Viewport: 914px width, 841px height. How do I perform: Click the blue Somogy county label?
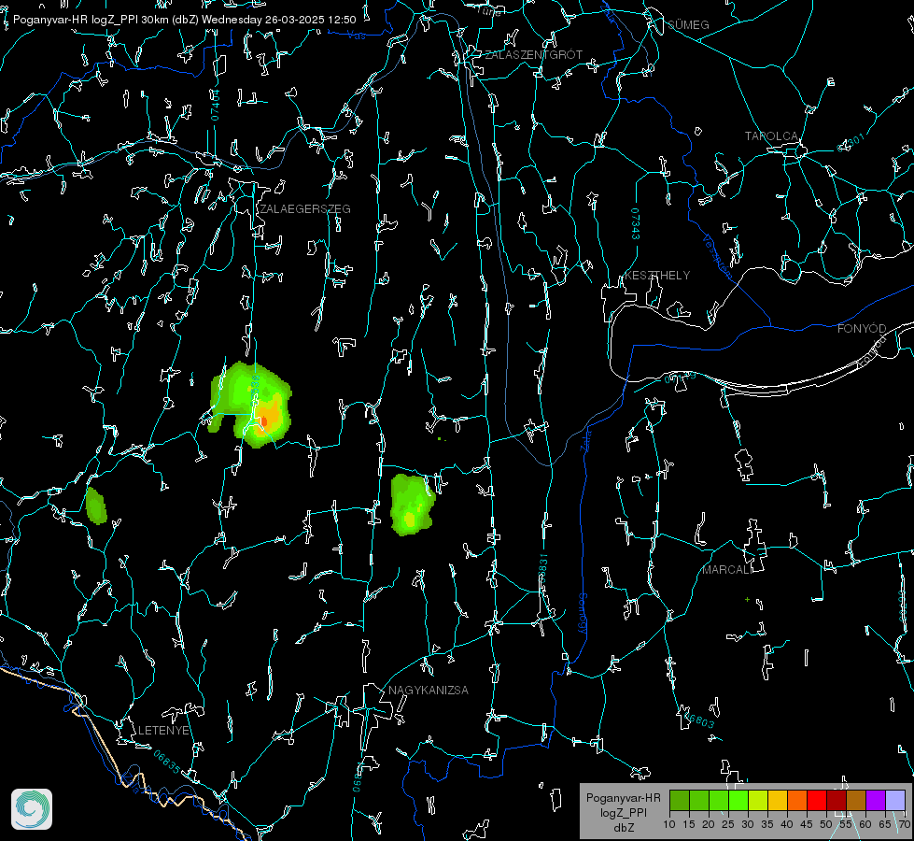[x=583, y=614]
